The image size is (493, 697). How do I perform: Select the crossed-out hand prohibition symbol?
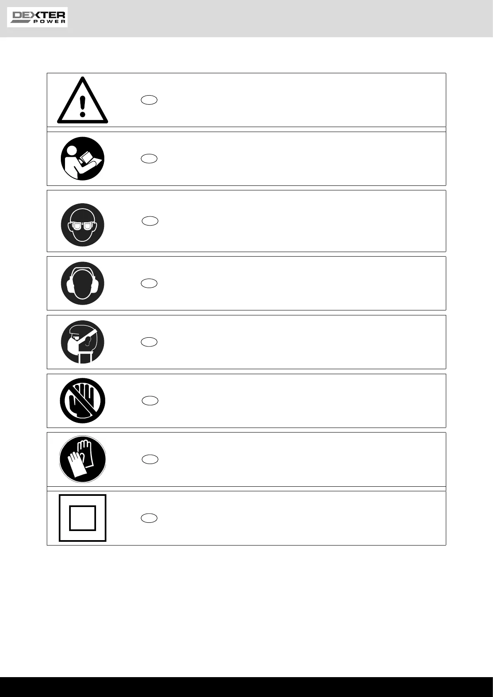click(82, 401)
